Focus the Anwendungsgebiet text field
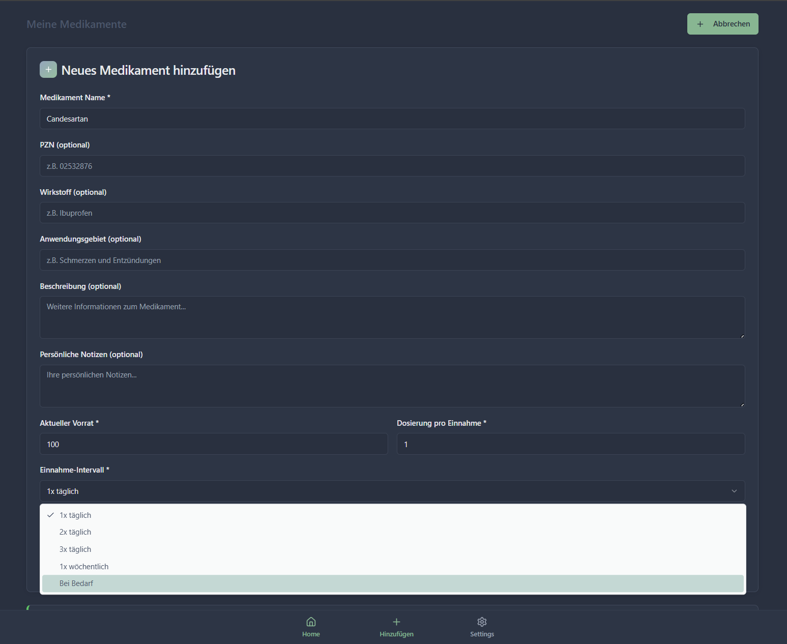This screenshot has width=787, height=644. click(x=392, y=260)
